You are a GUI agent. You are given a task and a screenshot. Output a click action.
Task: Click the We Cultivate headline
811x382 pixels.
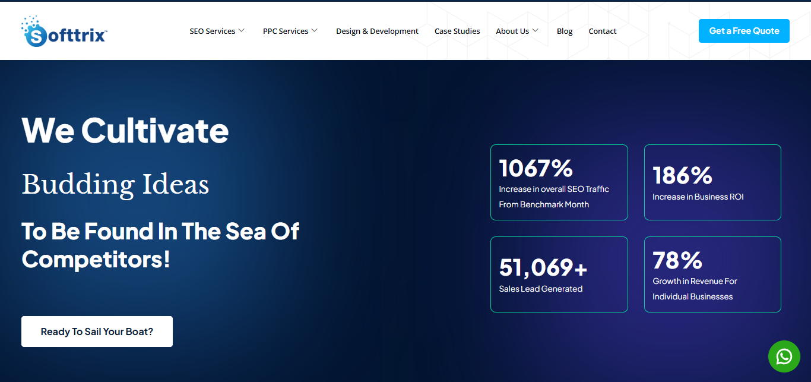125,130
